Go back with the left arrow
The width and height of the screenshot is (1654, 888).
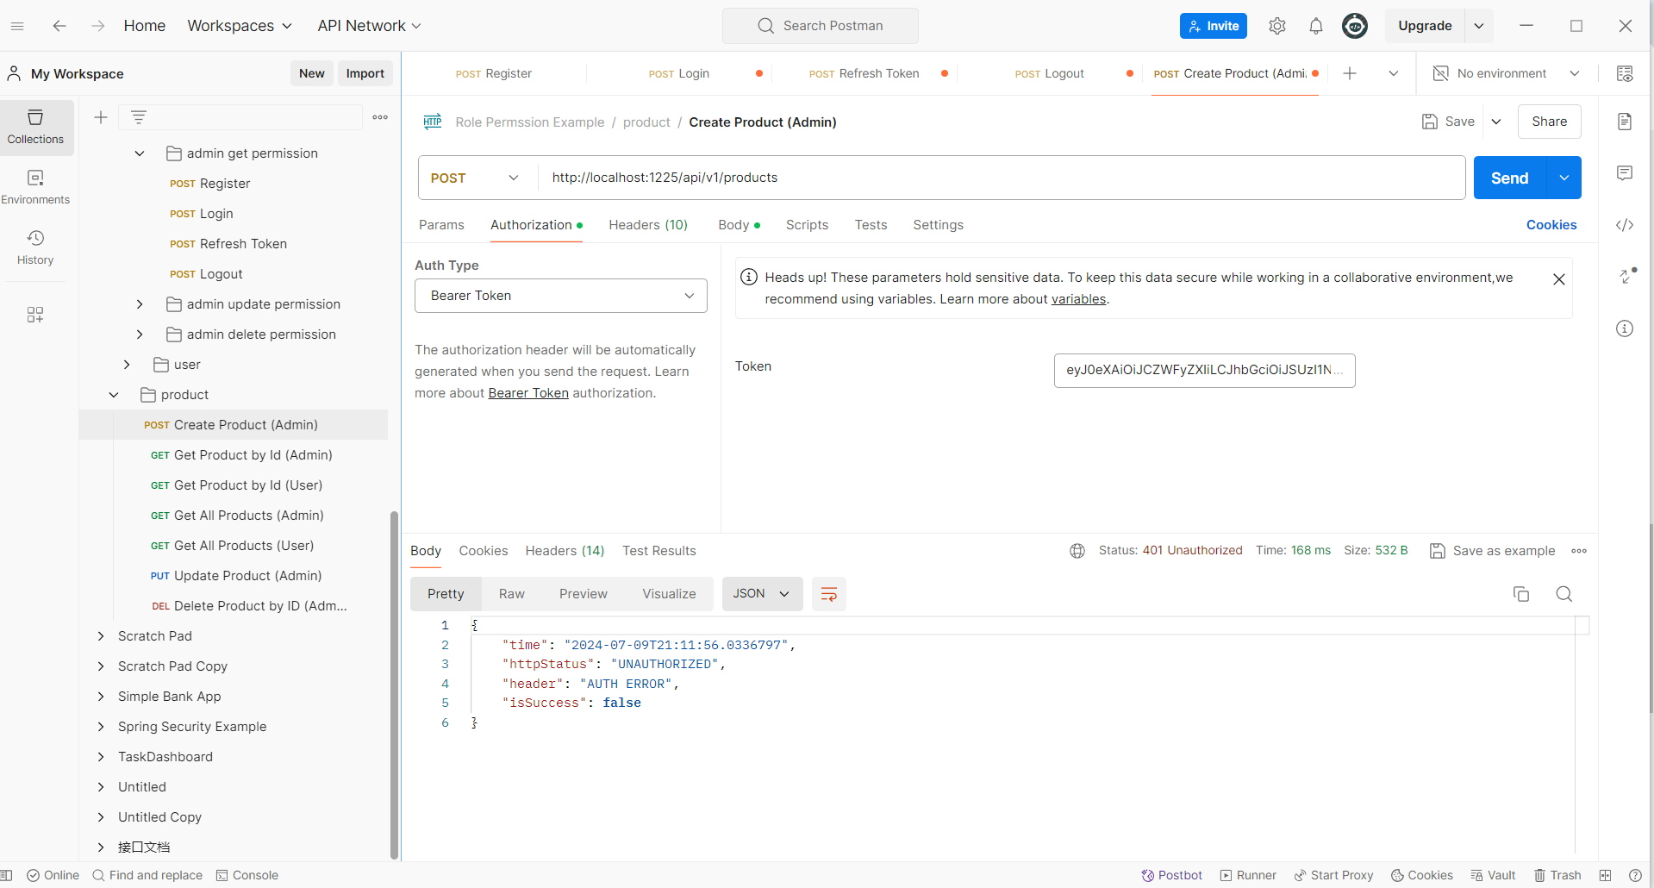tap(59, 26)
